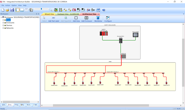185x110 pixels.
Task: Select the Enclosures tree item
Action: click(x=10, y=23)
